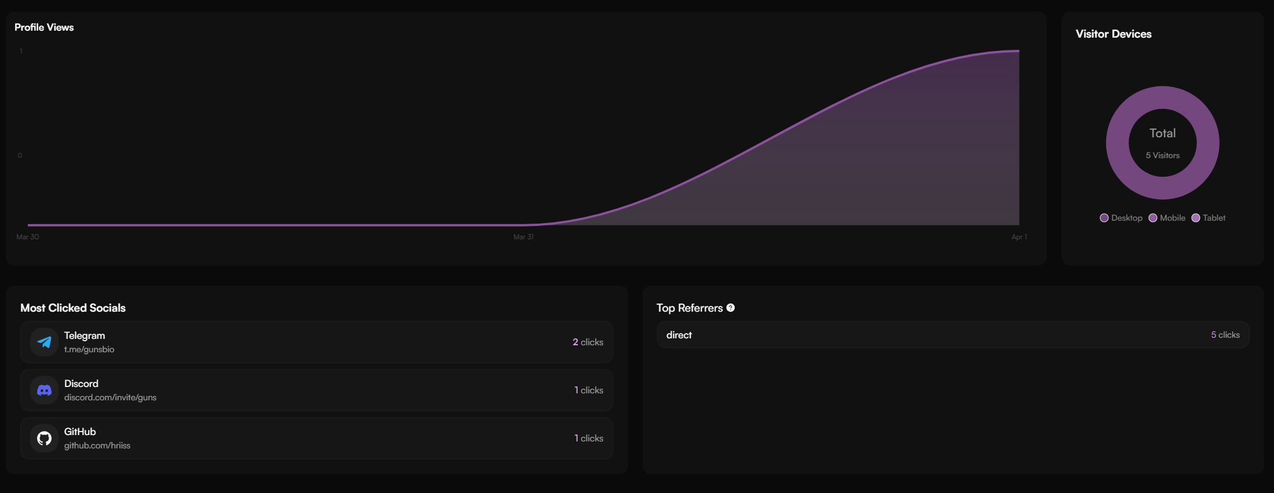Click the Apr 1 point on chart

pos(1019,51)
